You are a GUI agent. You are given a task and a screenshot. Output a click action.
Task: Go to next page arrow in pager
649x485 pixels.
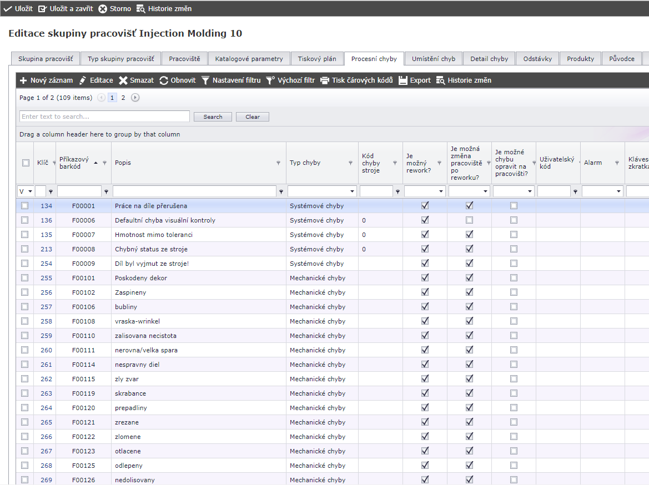(x=135, y=98)
